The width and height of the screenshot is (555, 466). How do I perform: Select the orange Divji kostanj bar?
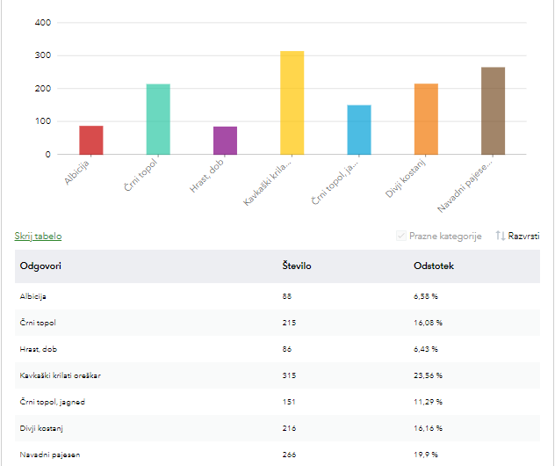point(426,120)
